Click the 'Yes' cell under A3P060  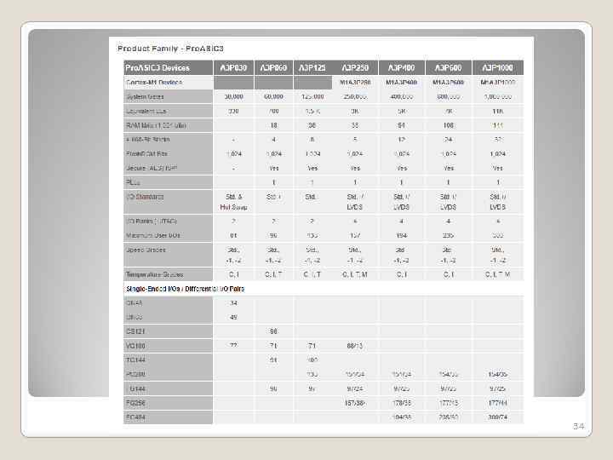click(273, 168)
